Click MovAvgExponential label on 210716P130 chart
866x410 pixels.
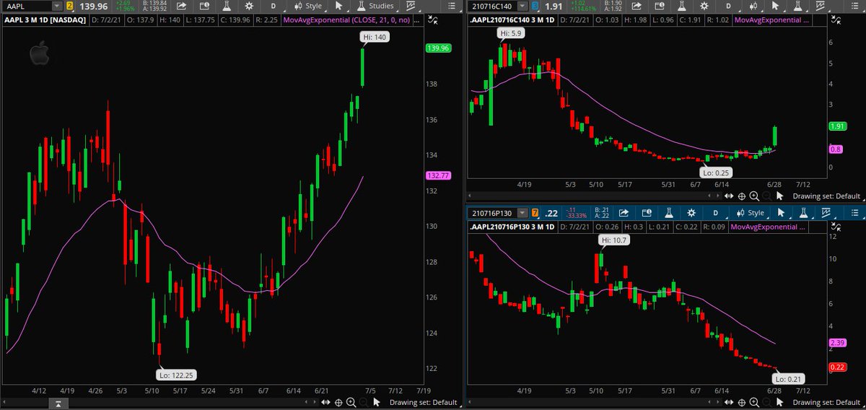769,227
